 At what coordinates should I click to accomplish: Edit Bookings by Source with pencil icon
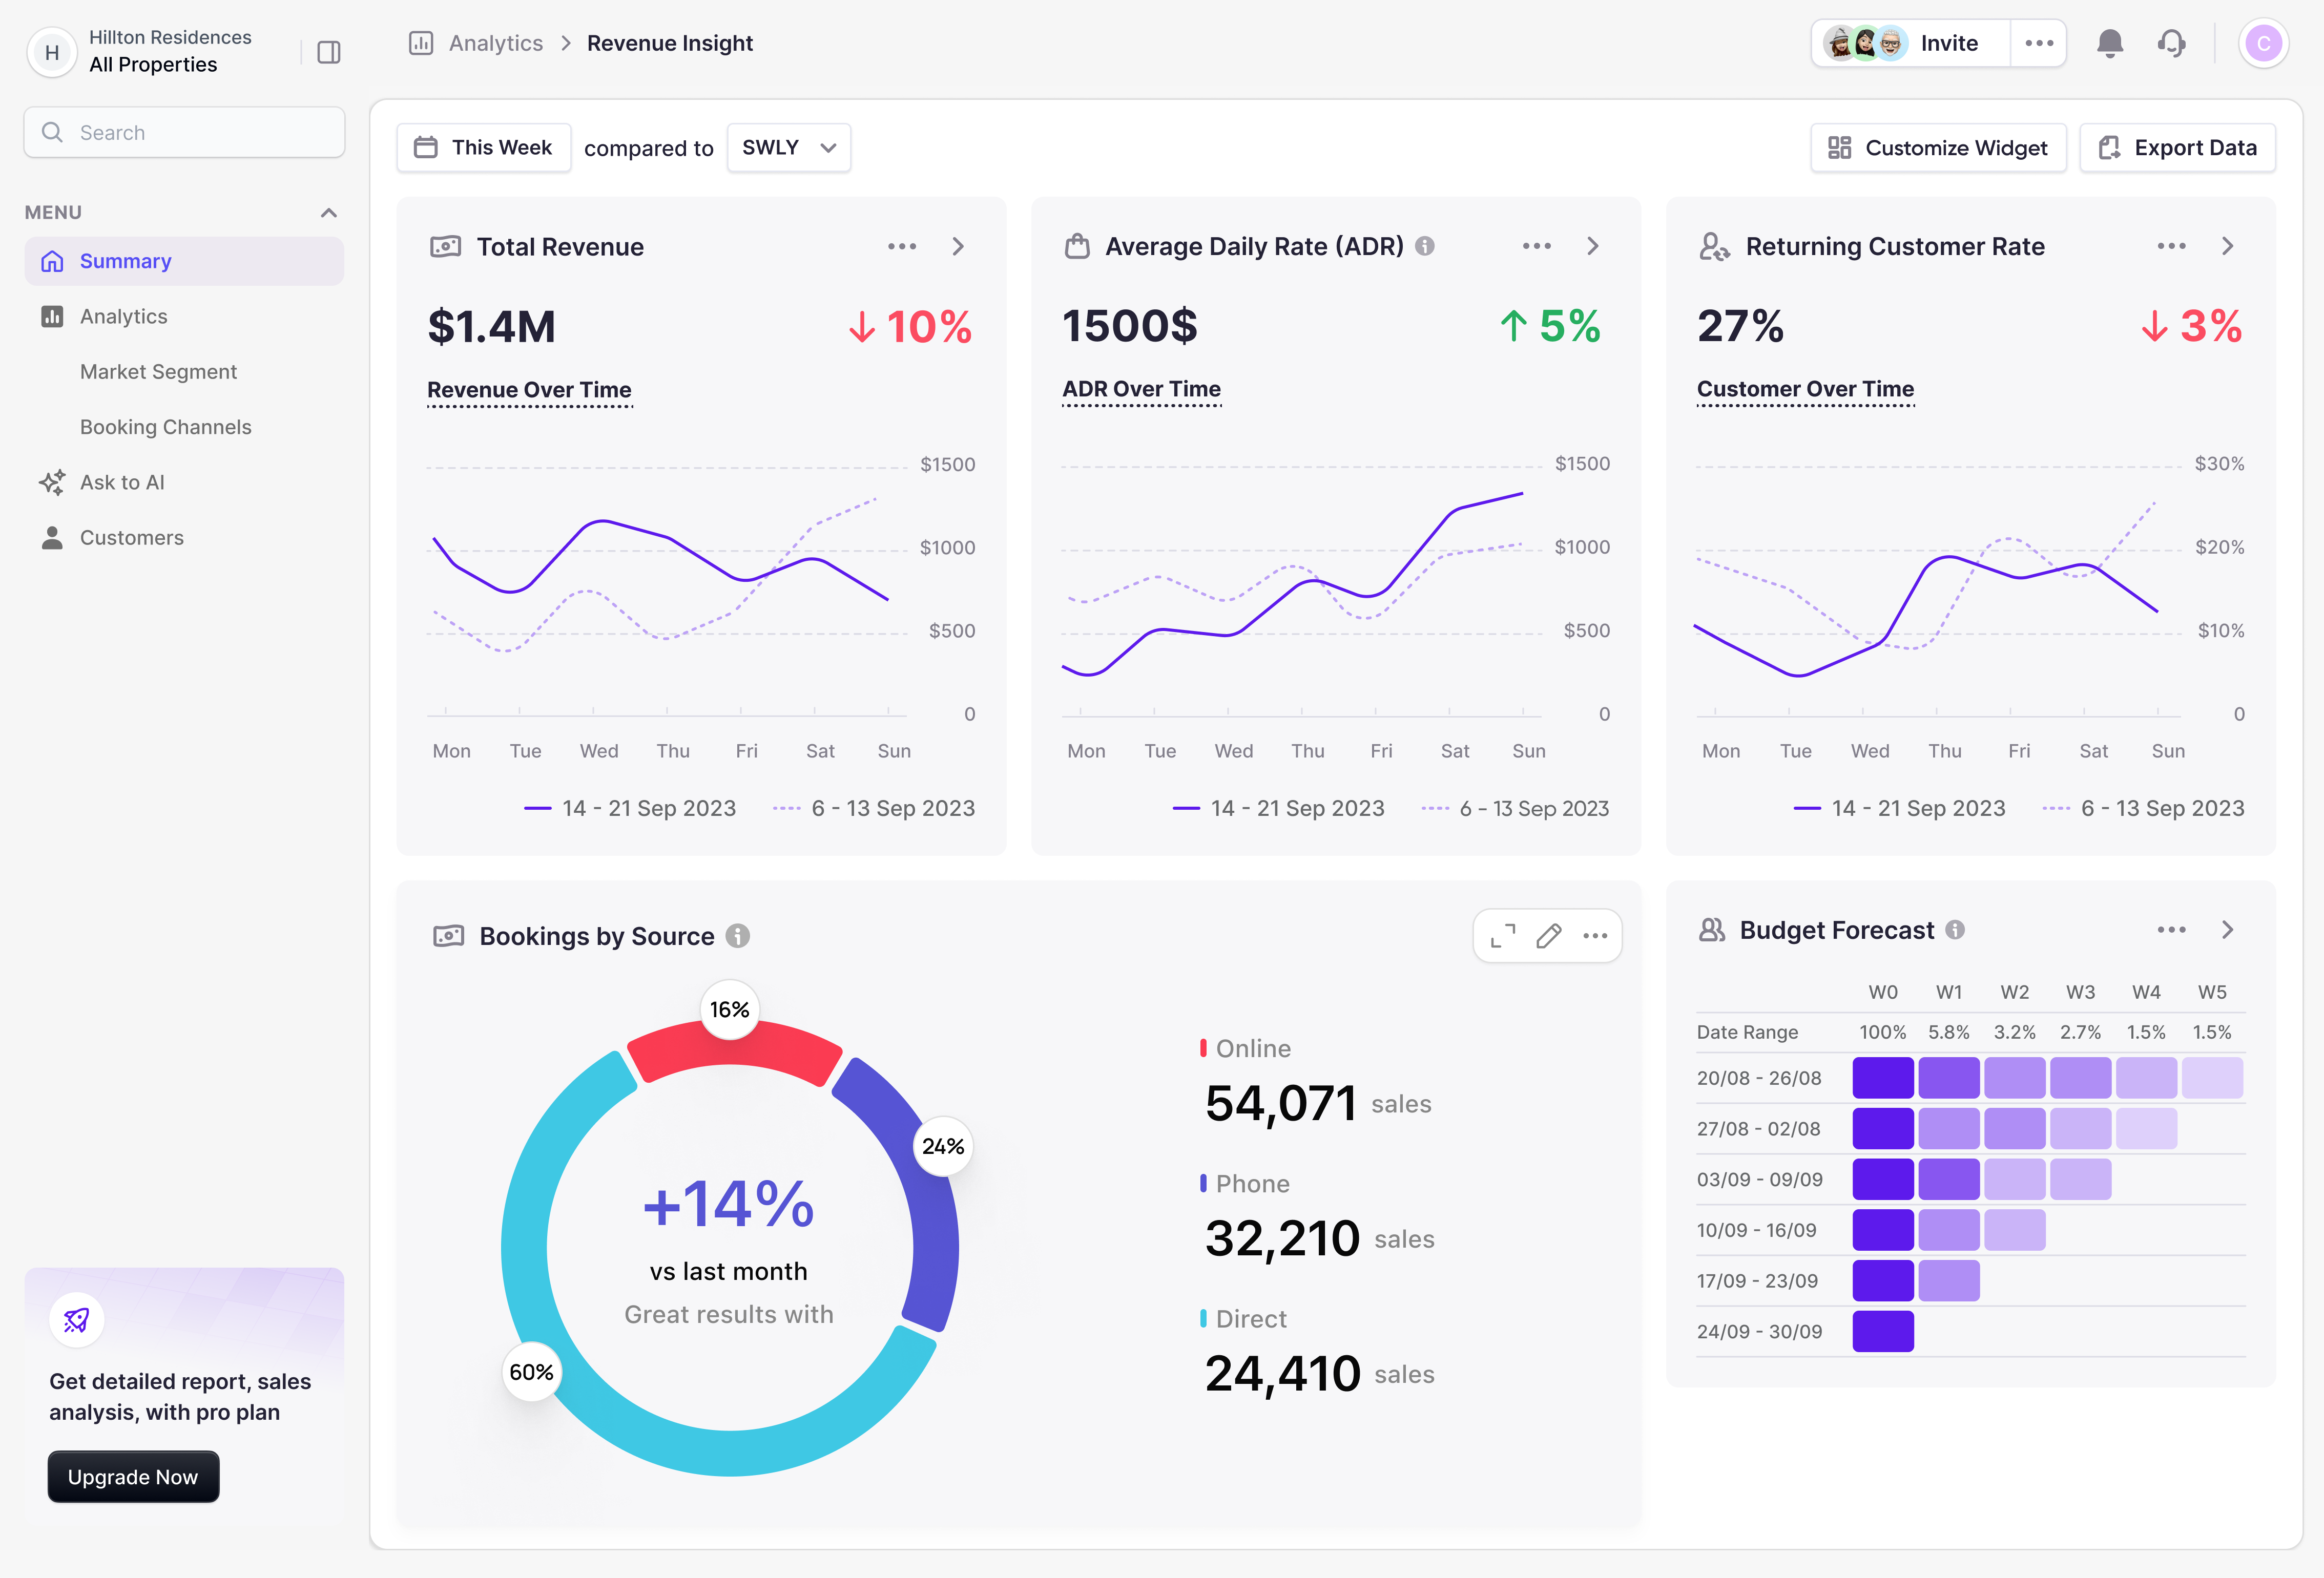[1548, 935]
